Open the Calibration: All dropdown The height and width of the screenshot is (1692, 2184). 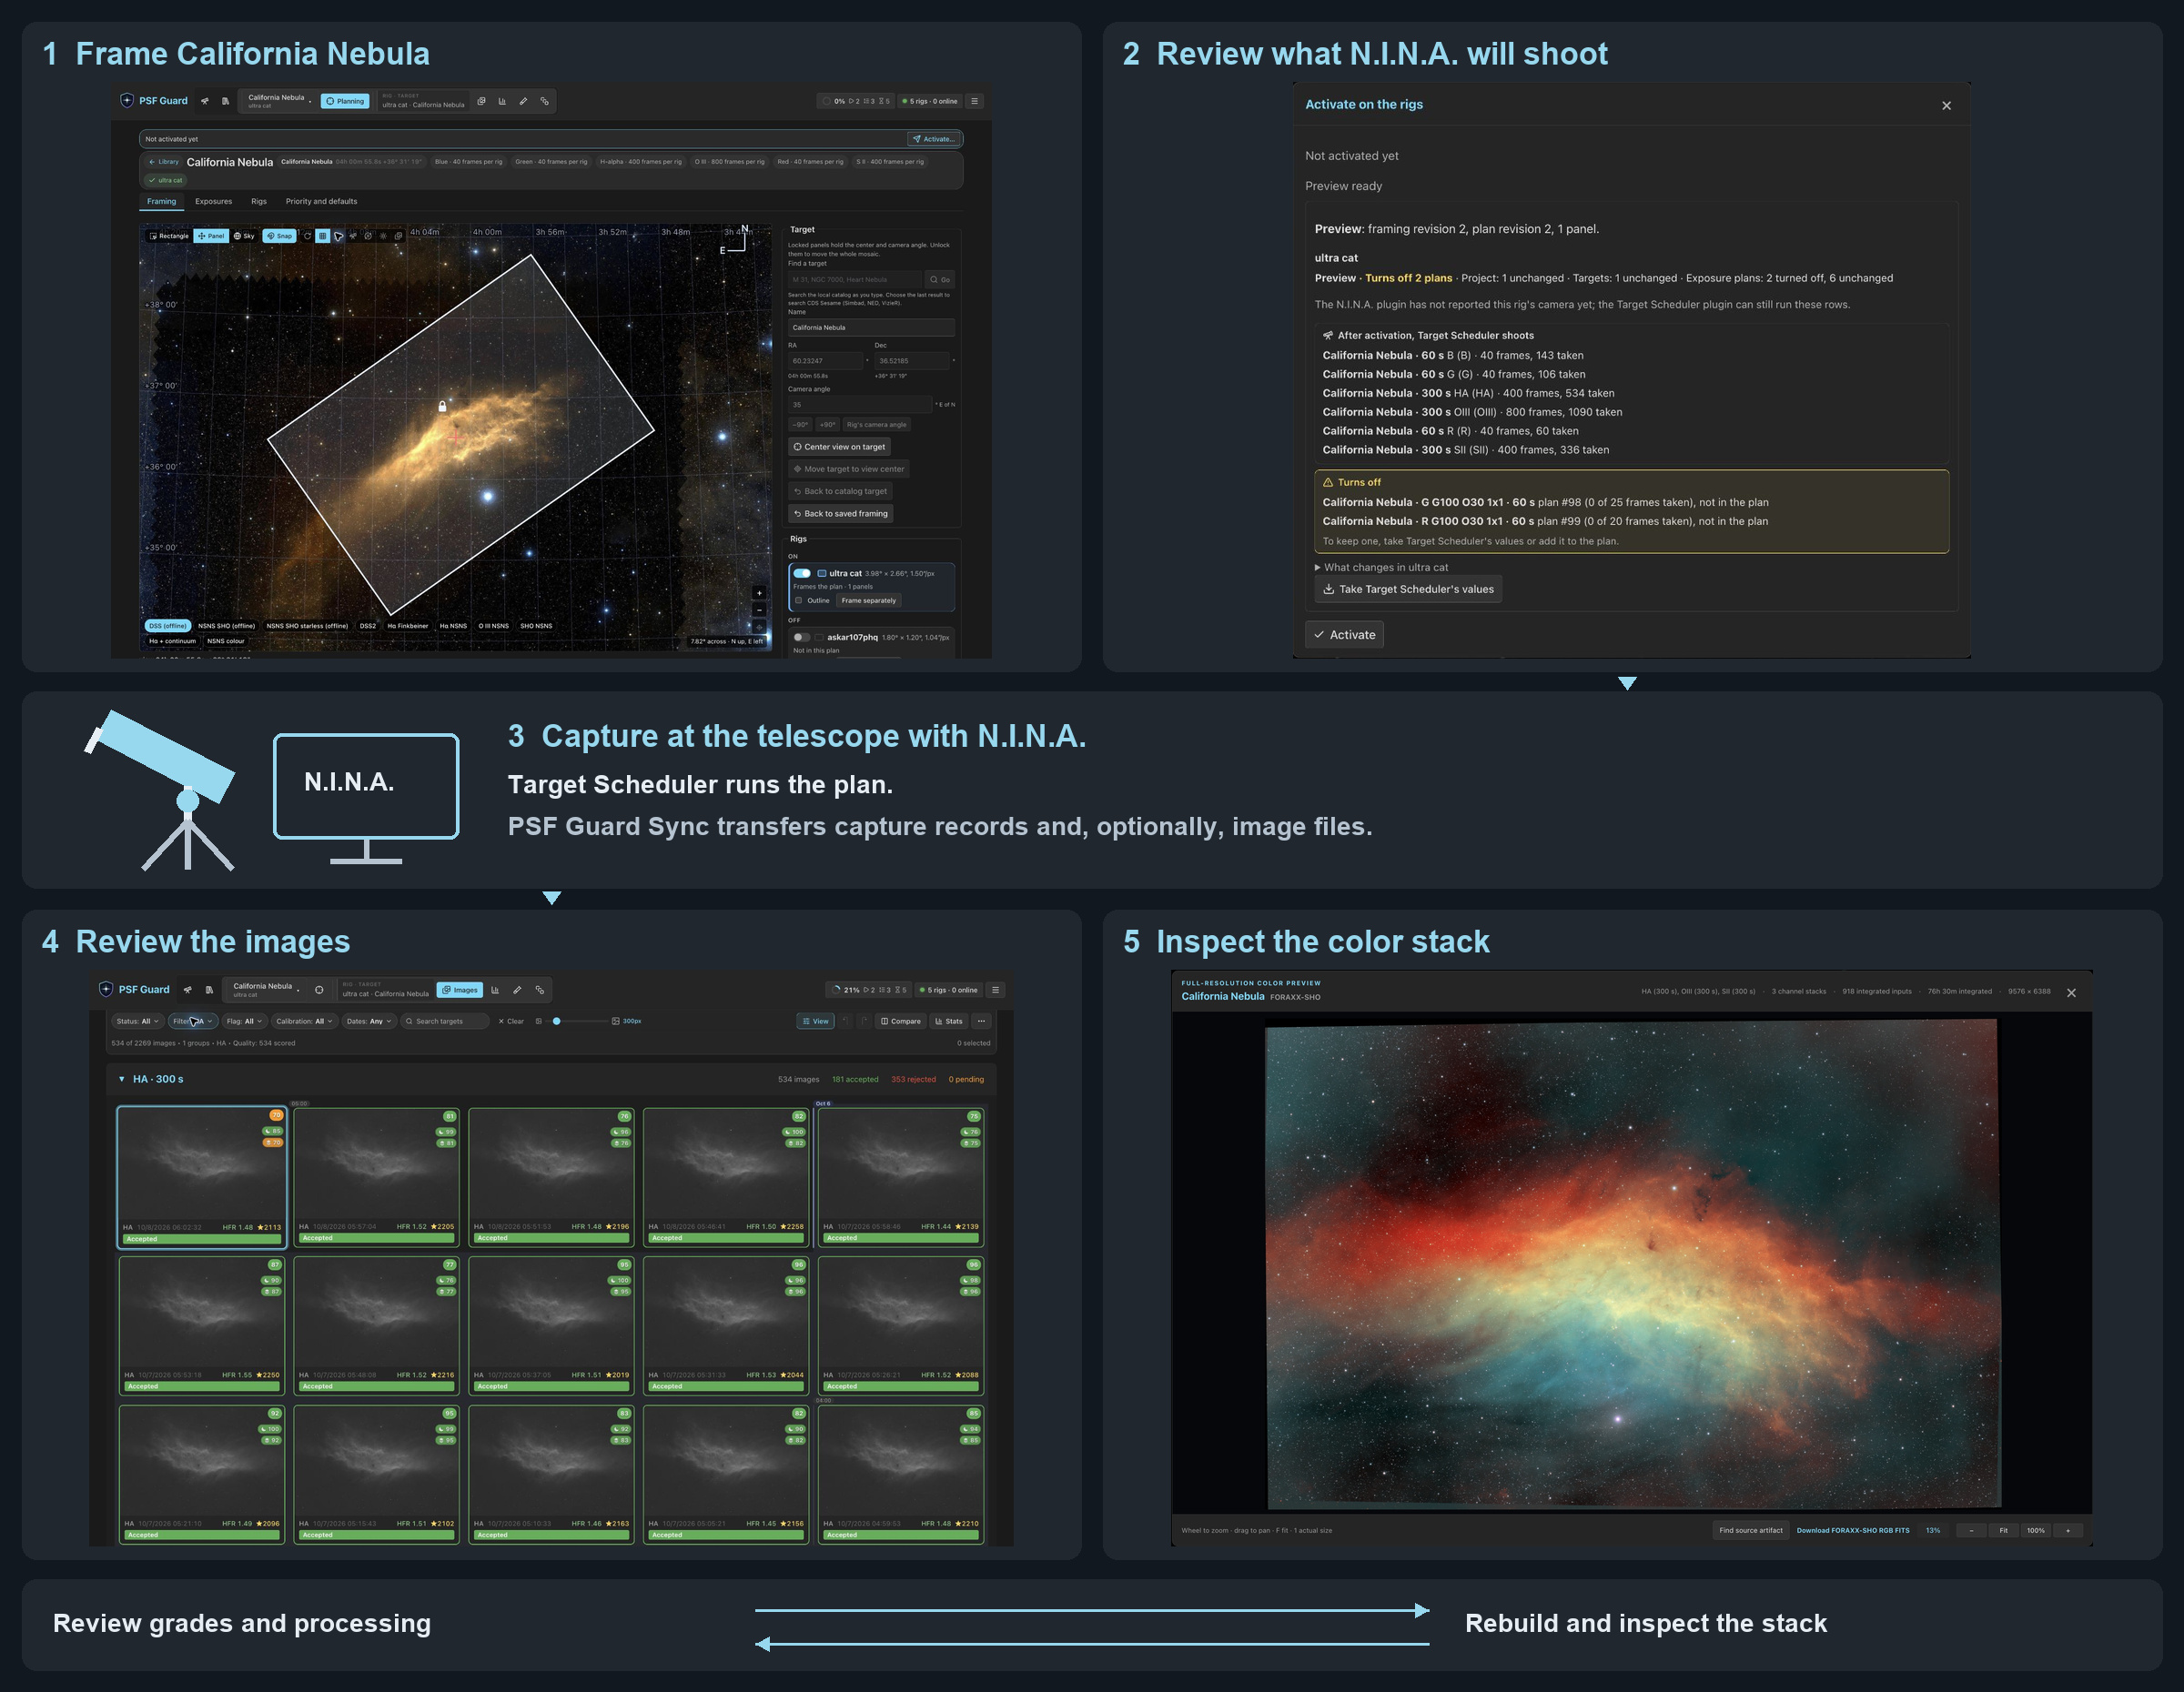[x=304, y=1022]
